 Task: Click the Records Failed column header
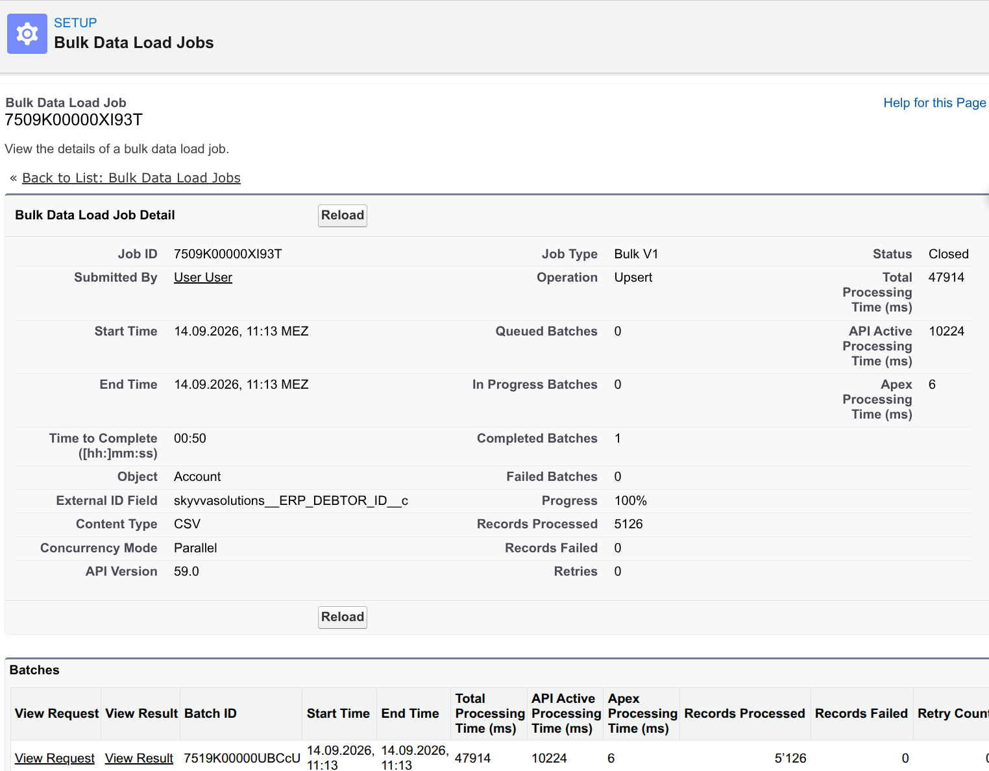click(x=861, y=713)
